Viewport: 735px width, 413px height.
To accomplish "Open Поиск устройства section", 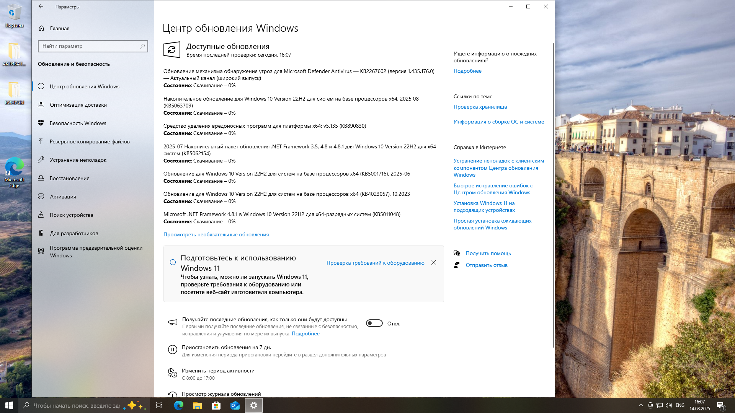I will pyautogui.click(x=93, y=215).
